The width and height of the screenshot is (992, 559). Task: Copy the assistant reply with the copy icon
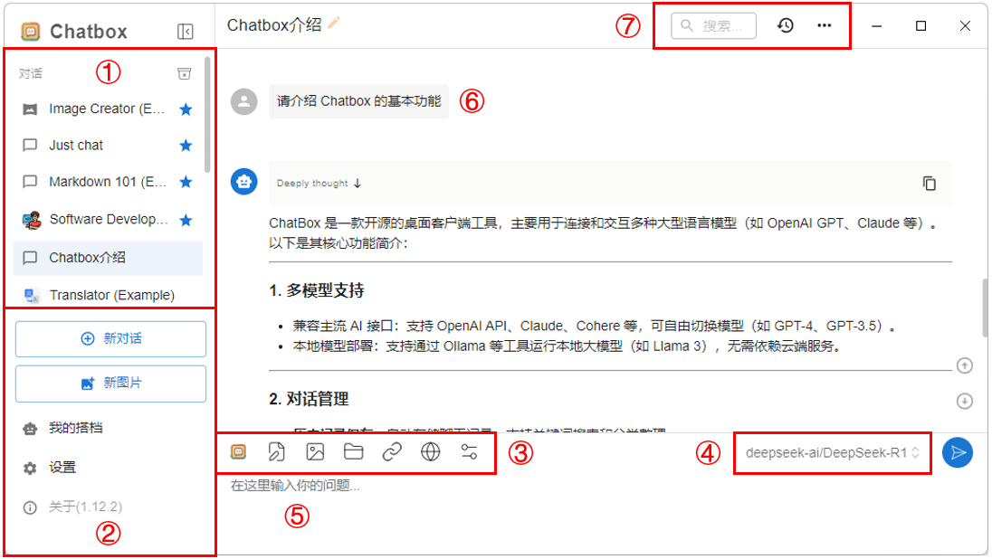tap(929, 184)
